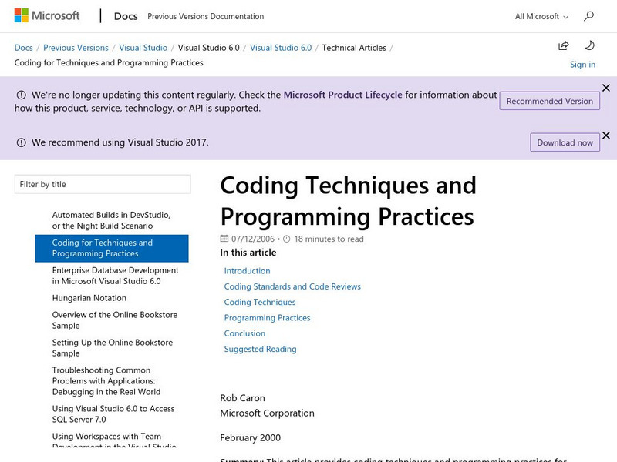This screenshot has height=462, width=617.
Task: Click the clock icon beside read time
Action: 287,239
